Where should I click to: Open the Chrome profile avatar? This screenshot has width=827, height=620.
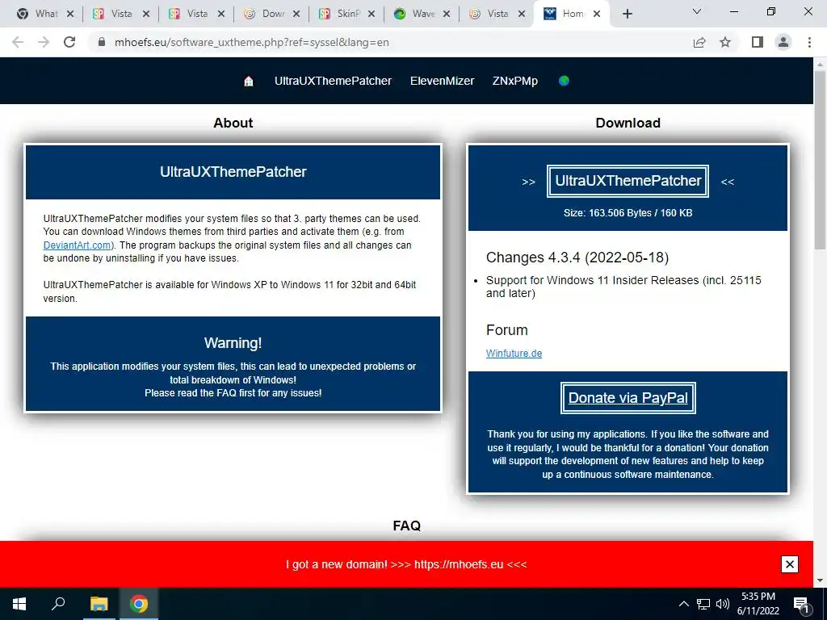point(783,42)
